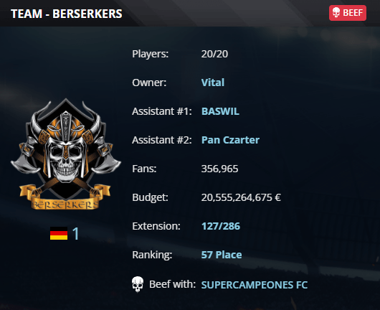The width and height of the screenshot is (380, 310).
Task: Click the TEAM - BERSERKERS header title
Action: pos(67,14)
